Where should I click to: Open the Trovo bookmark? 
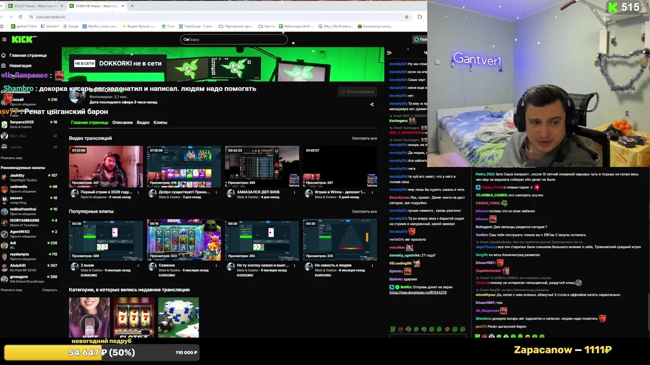pos(168,26)
